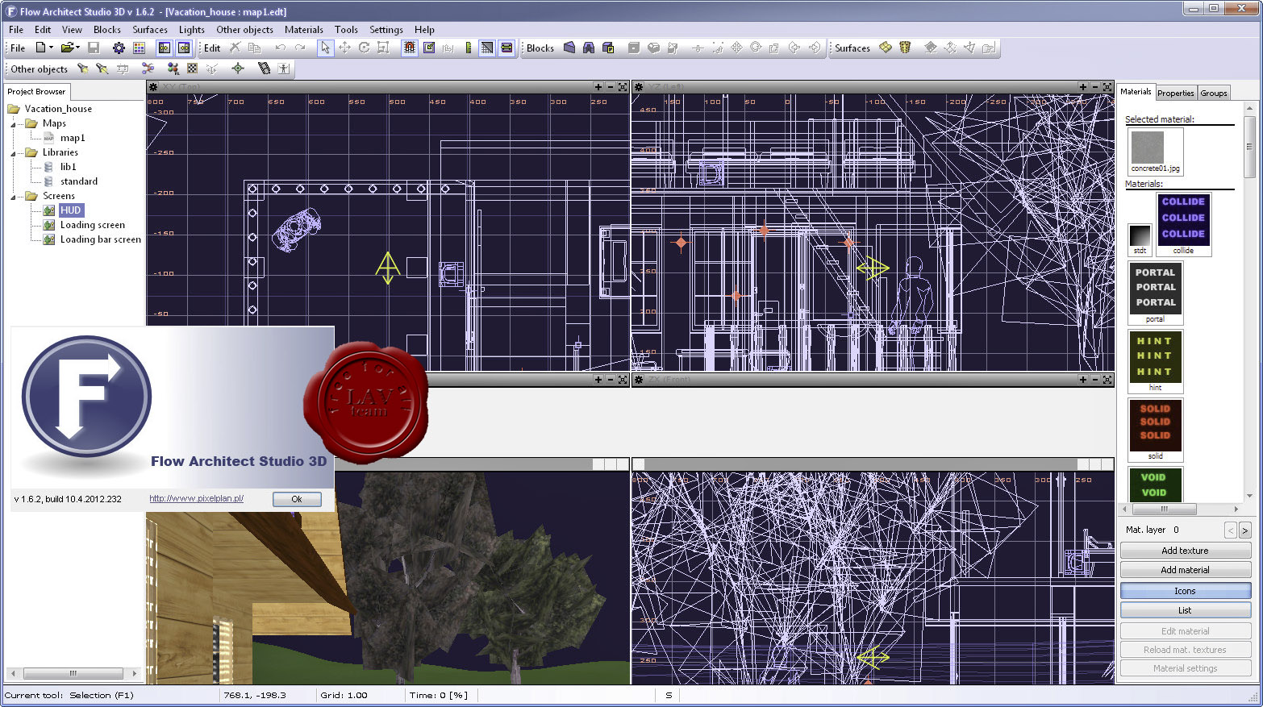
Task: Select the lib1 library item
Action: (68, 167)
